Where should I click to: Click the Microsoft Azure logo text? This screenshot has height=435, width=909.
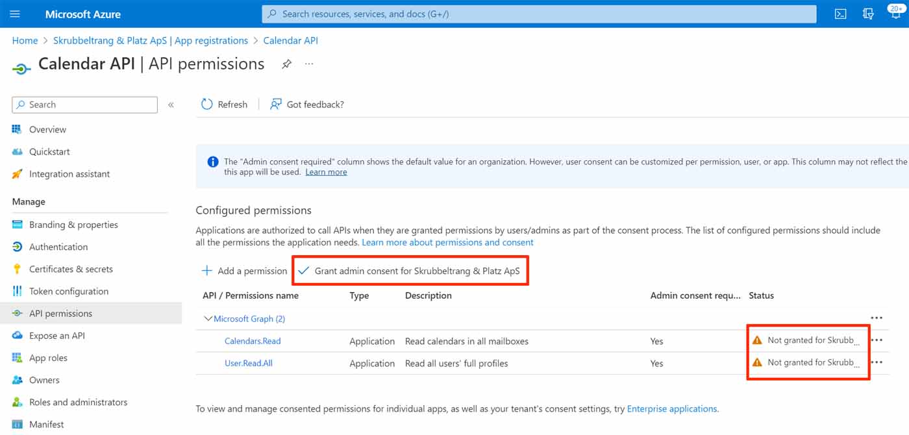point(83,14)
